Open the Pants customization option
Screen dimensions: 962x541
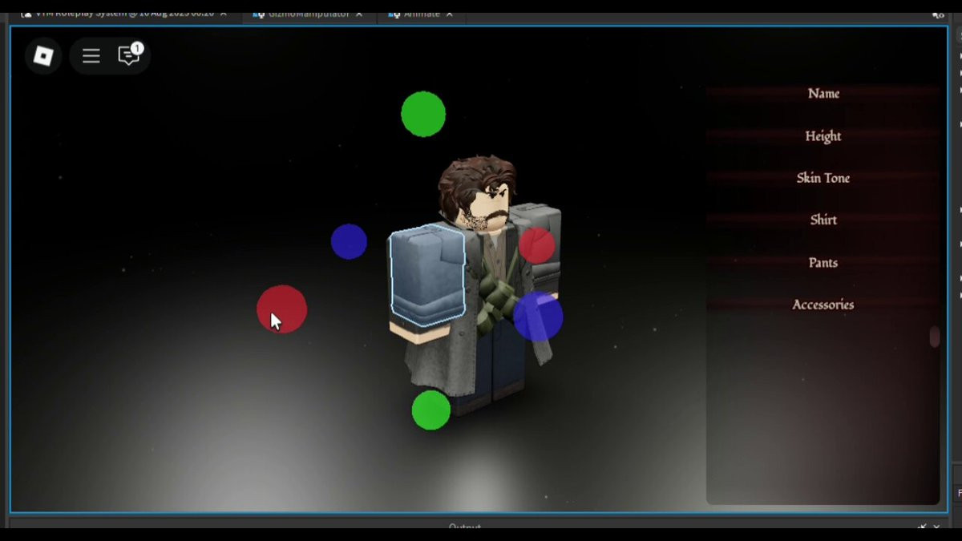823,263
